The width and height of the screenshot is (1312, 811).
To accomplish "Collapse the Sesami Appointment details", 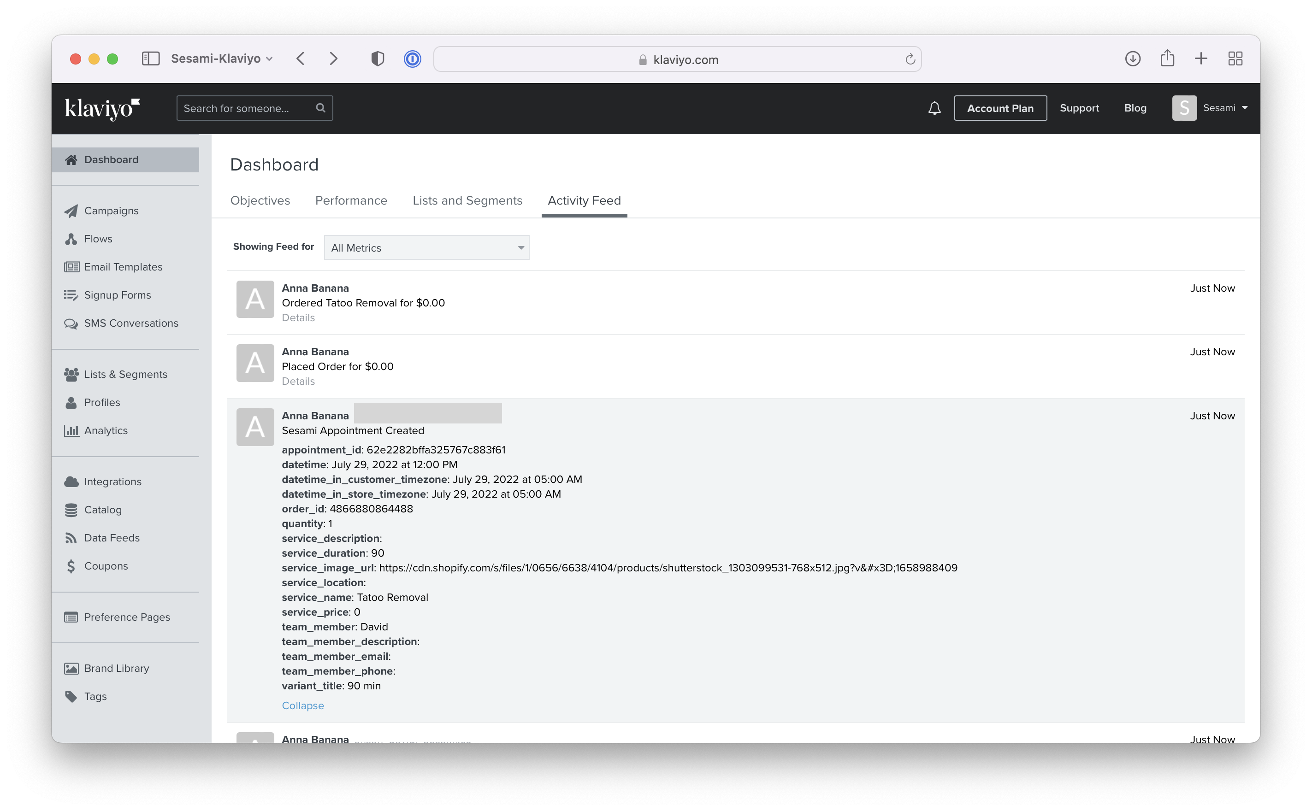I will point(303,705).
